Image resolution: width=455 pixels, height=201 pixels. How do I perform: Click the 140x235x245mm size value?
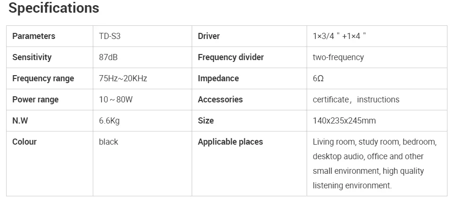pyautogui.click(x=344, y=121)
